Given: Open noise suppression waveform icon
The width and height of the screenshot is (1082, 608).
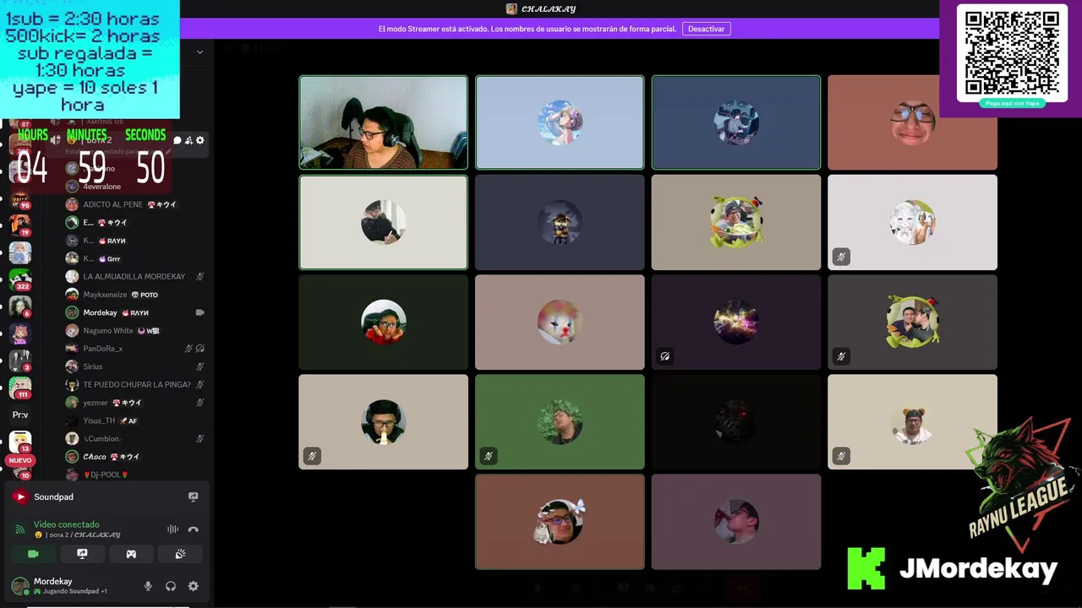Looking at the screenshot, I should point(172,529).
